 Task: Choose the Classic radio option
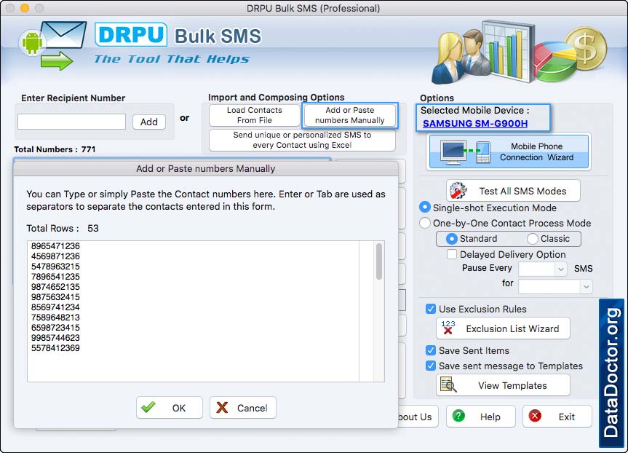coord(532,239)
